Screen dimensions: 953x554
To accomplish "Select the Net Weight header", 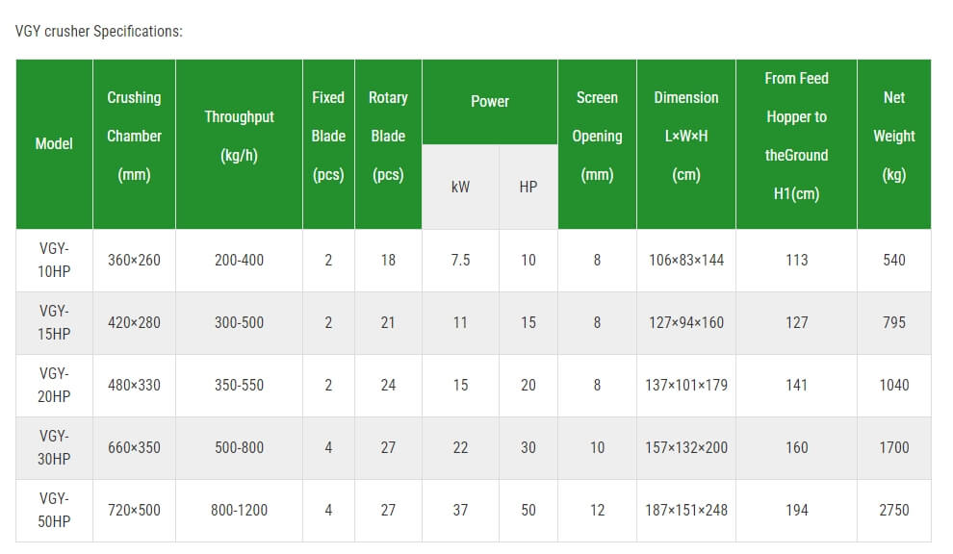I will 894,144.
